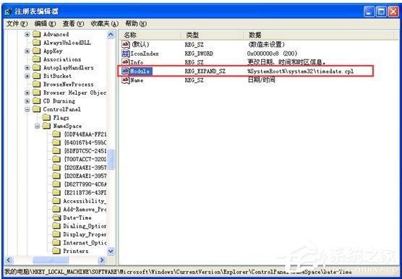402x279 pixels.
Task: Click the ControlPanel folder icon
Action: (37, 109)
